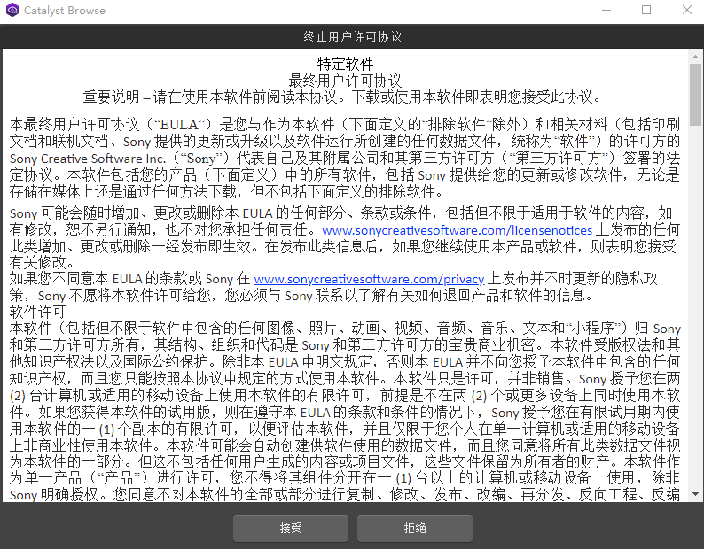Click the 特定软件 heading text
The height and width of the screenshot is (549, 704).
345,64
